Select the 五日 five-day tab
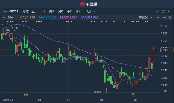The width and height of the screenshot is (174, 103). point(34,11)
